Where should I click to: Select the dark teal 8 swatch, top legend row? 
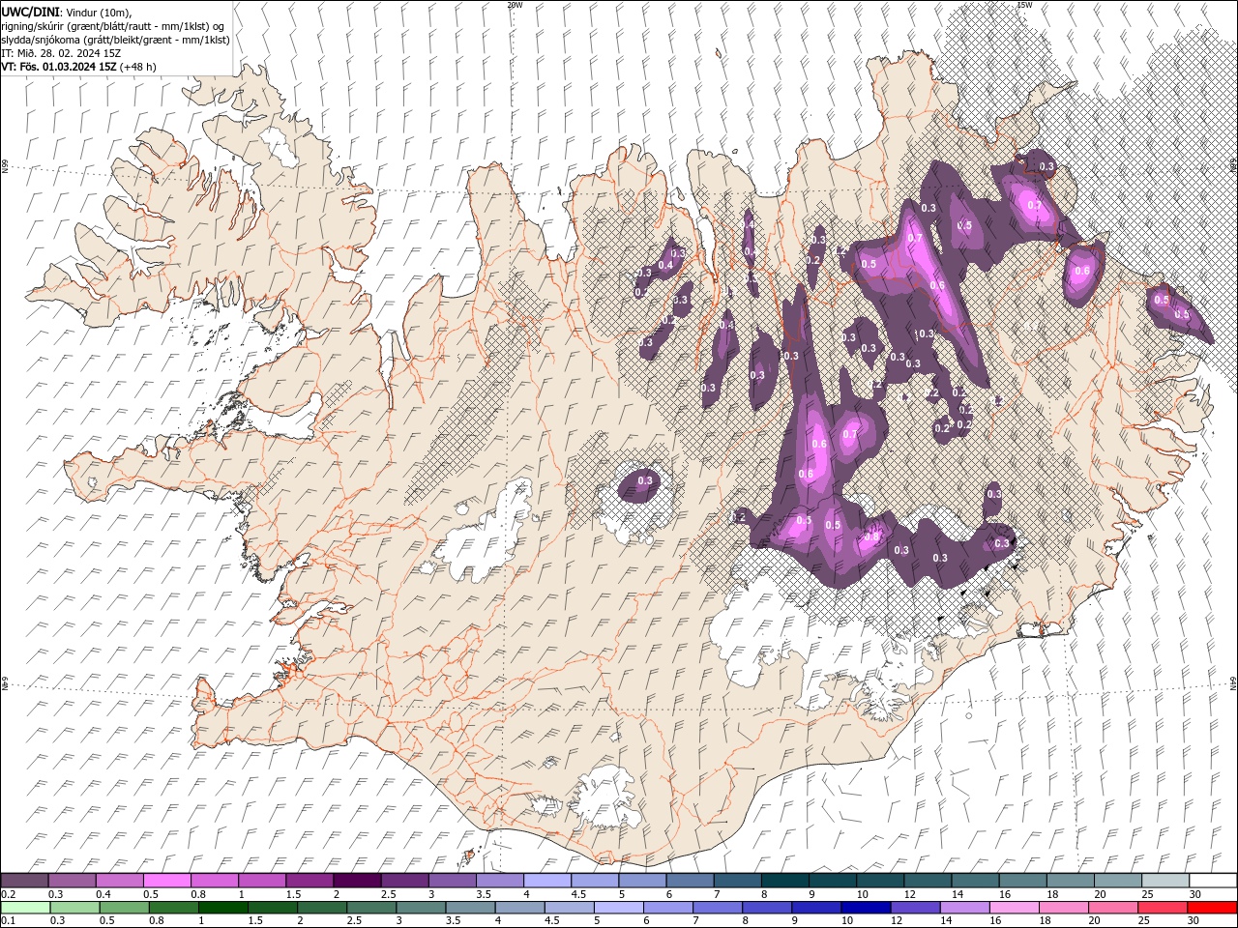tap(785, 881)
